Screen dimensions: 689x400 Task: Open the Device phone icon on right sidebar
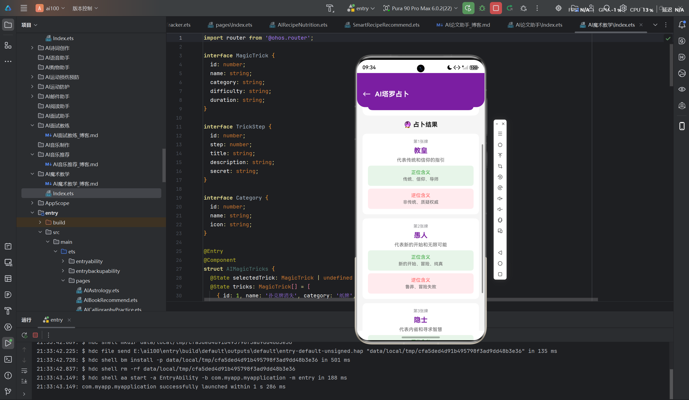point(682,126)
